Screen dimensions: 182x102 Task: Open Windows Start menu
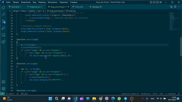click(x=50, y=99)
